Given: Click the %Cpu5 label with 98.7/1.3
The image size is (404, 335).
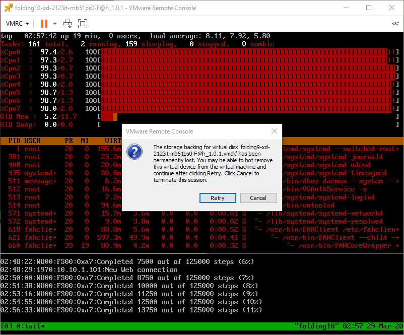Looking at the screenshot, I should (37, 93).
